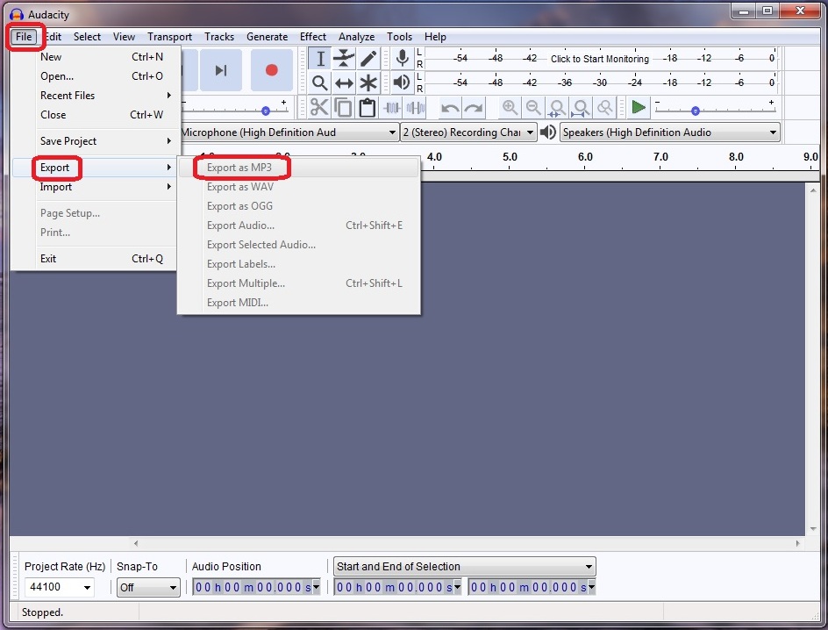Choose Export Audio... entry
The height and width of the screenshot is (630, 828).
[x=298, y=226]
